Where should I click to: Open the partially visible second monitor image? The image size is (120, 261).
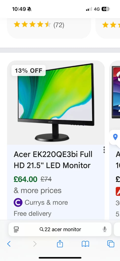coord(116,92)
